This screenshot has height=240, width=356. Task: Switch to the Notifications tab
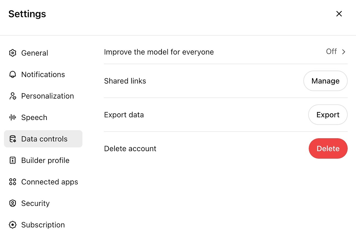coord(43,75)
